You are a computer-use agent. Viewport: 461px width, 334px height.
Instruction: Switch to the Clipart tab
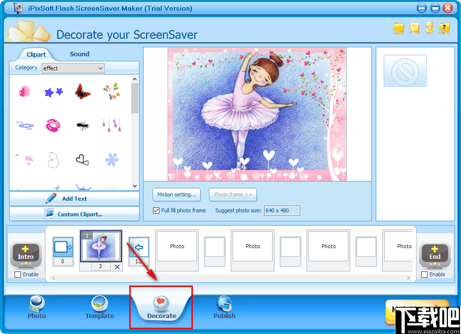[35, 54]
